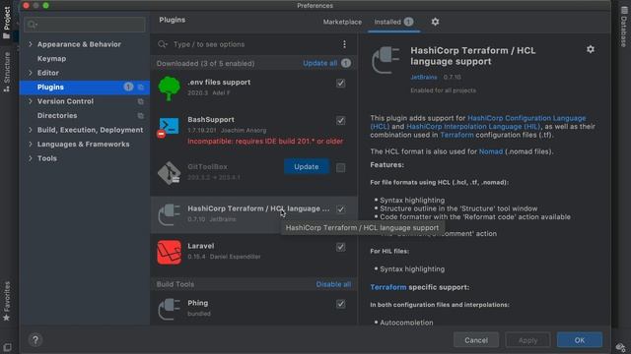Select Directories in settings tree

tap(57, 116)
